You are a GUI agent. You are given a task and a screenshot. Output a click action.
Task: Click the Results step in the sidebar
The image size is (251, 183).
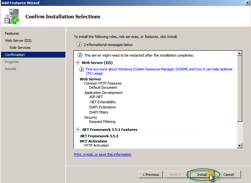[11, 69]
